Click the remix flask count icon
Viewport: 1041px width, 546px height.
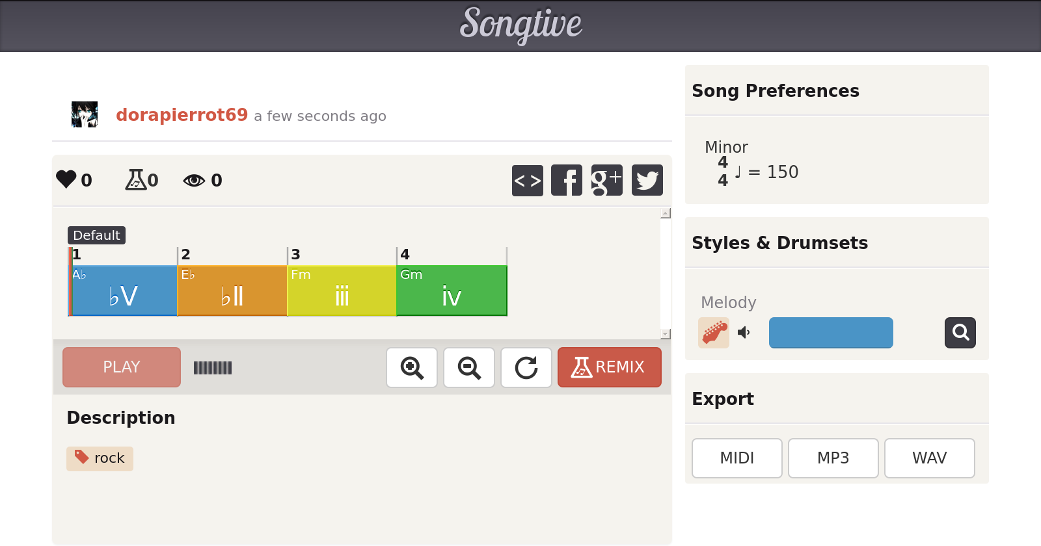click(135, 179)
